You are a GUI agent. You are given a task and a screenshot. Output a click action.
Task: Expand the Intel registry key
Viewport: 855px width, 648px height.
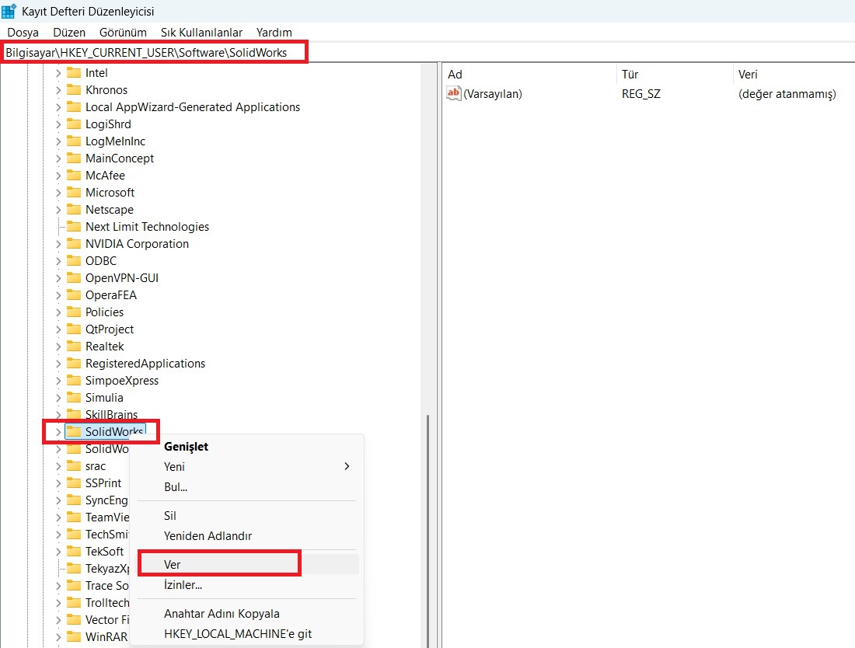[x=58, y=72]
